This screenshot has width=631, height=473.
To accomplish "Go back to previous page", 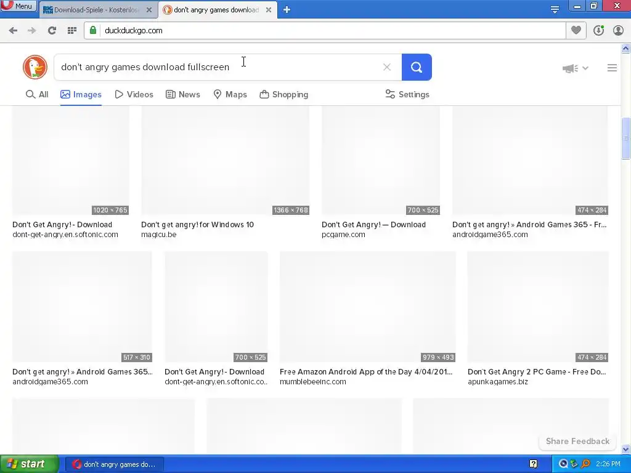I will (x=13, y=31).
